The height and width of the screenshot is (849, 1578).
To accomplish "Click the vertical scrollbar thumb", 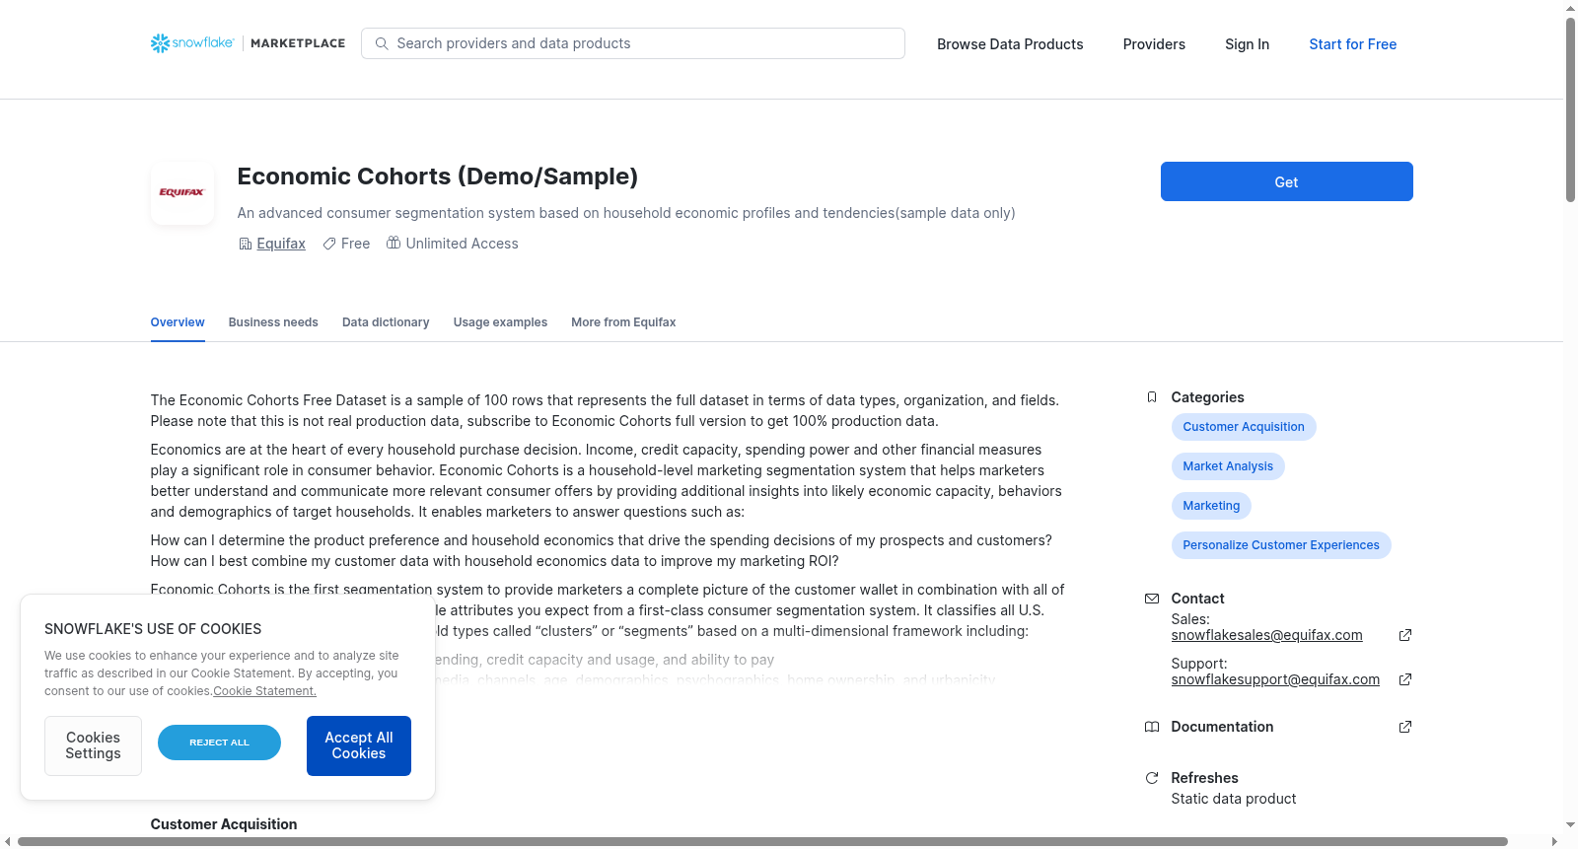I will point(1570,108).
